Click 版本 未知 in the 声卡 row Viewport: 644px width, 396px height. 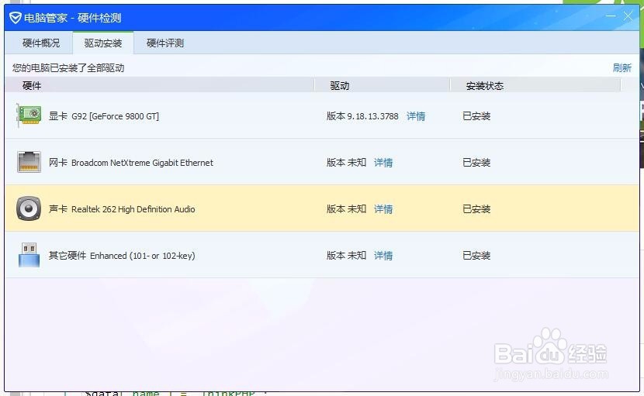[346, 209]
